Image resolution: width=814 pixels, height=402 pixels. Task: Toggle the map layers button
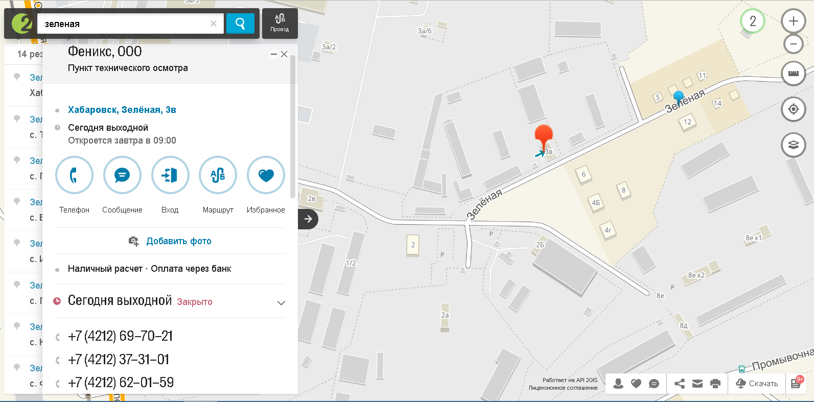[793, 145]
